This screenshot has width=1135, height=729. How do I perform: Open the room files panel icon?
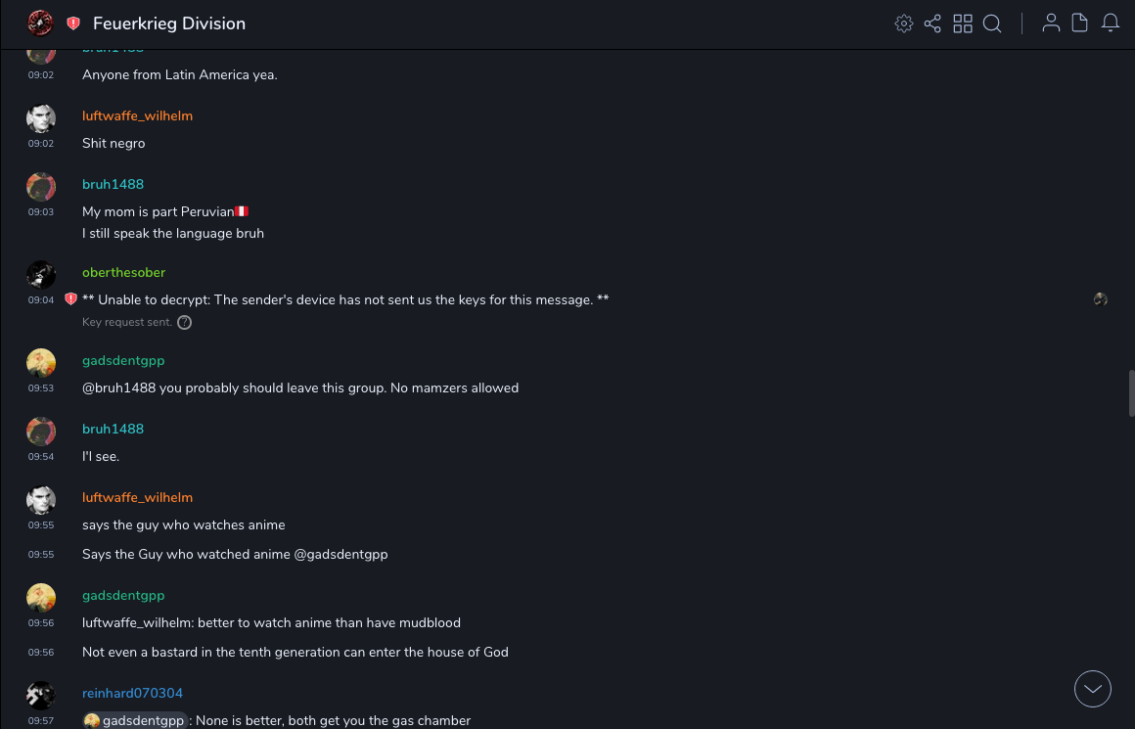(1080, 23)
